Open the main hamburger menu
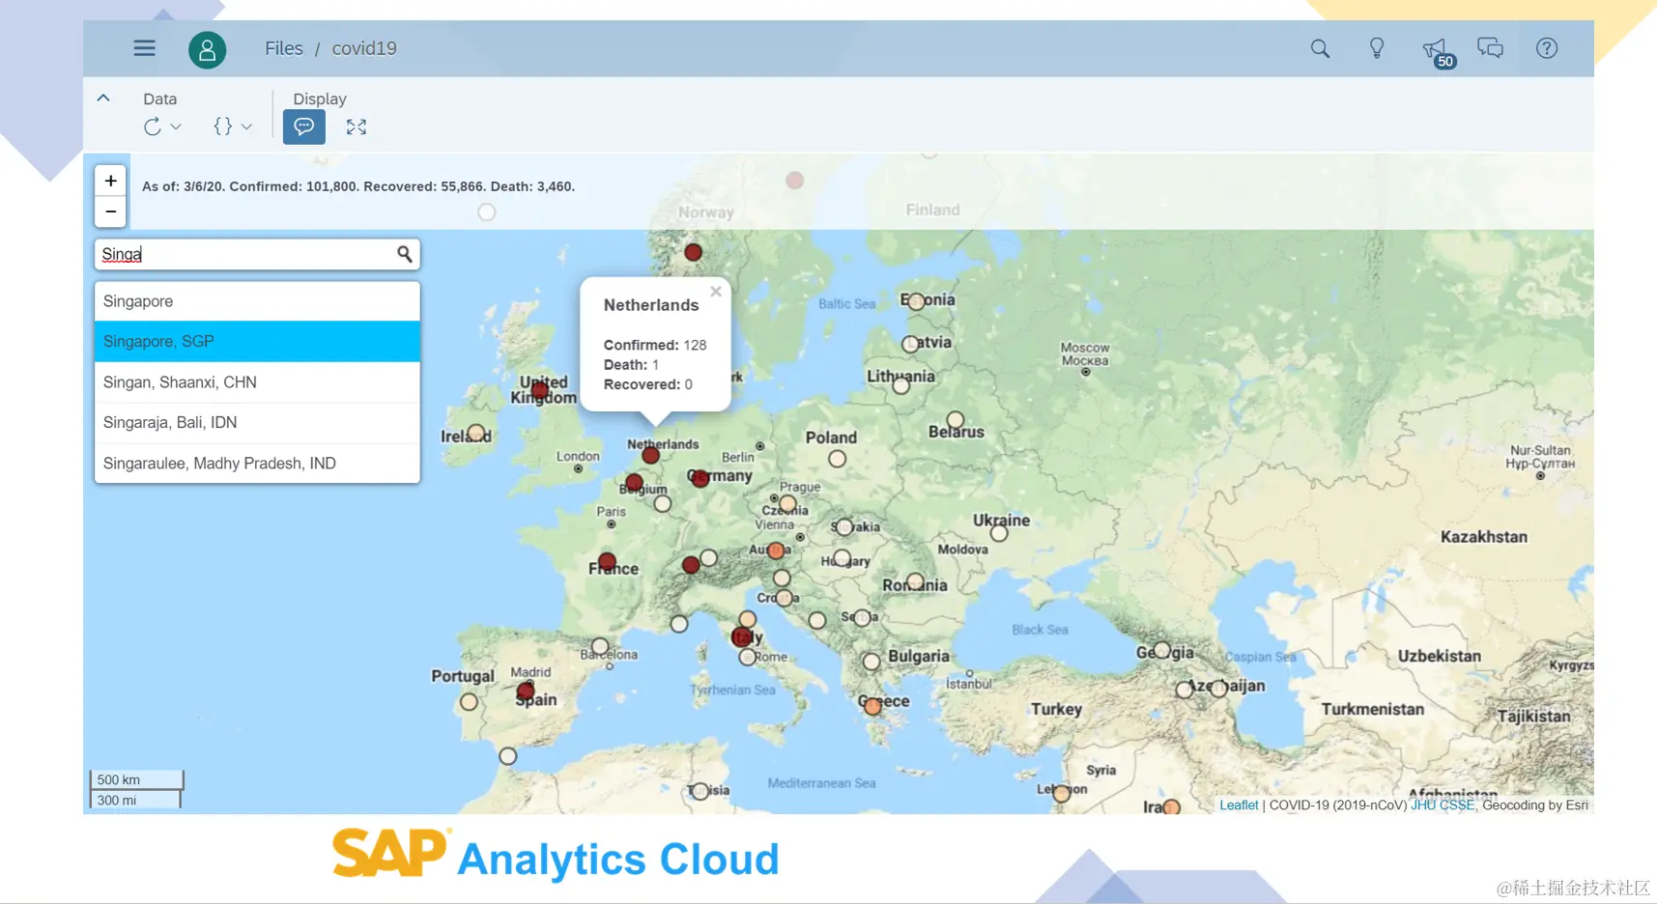Image resolution: width=1657 pixels, height=904 pixels. 145,48
